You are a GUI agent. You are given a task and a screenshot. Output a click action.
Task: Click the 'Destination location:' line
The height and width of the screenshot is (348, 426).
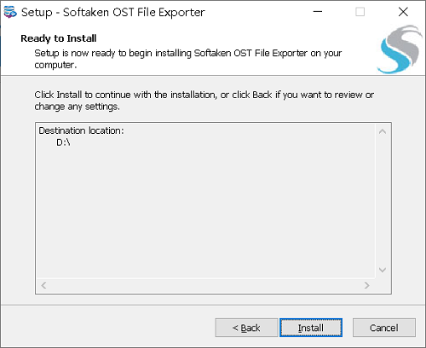click(x=81, y=130)
